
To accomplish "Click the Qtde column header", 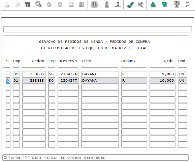I will (168, 61).
